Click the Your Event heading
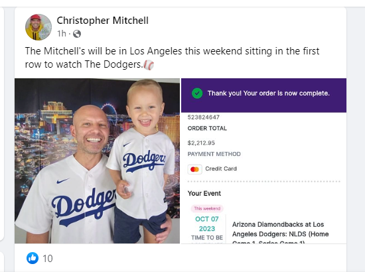Screen dimensions: 365x272 click(204, 193)
